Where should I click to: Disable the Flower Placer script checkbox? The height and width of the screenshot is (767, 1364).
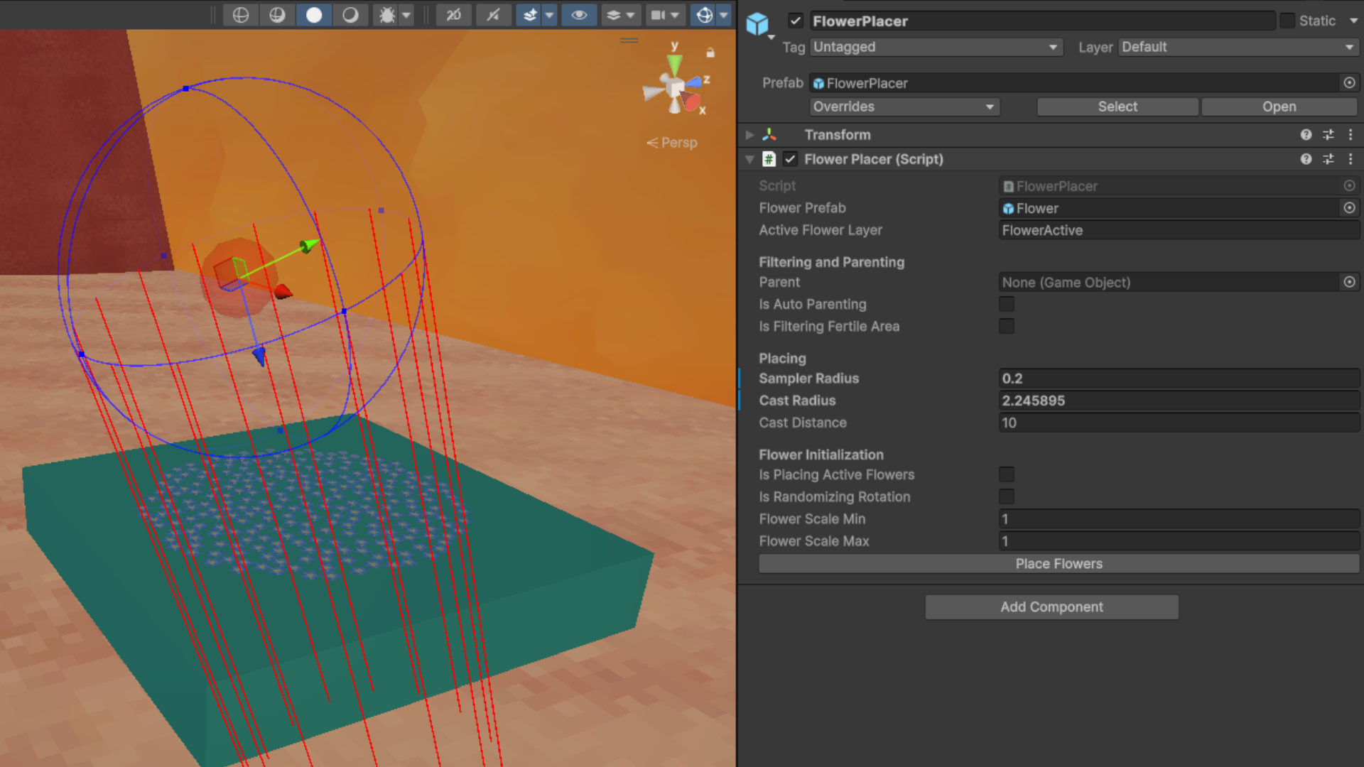click(790, 159)
